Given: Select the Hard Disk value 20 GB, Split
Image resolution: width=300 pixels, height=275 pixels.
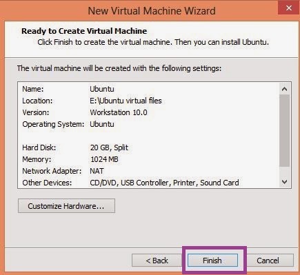Looking at the screenshot, I should click(109, 147).
